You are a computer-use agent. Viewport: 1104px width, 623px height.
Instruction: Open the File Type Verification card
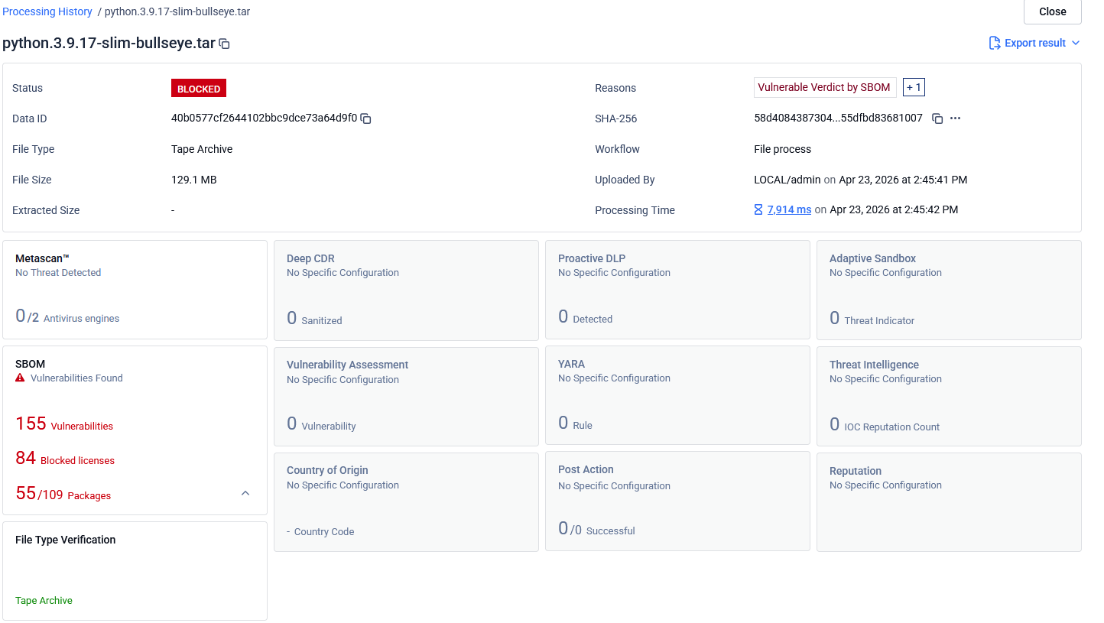[135, 570]
